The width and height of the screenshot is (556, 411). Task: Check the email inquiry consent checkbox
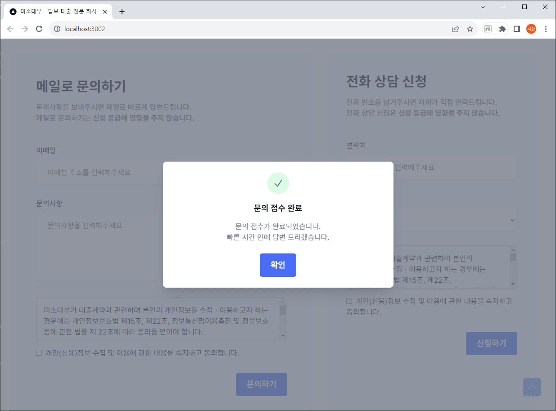coord(39,353)
